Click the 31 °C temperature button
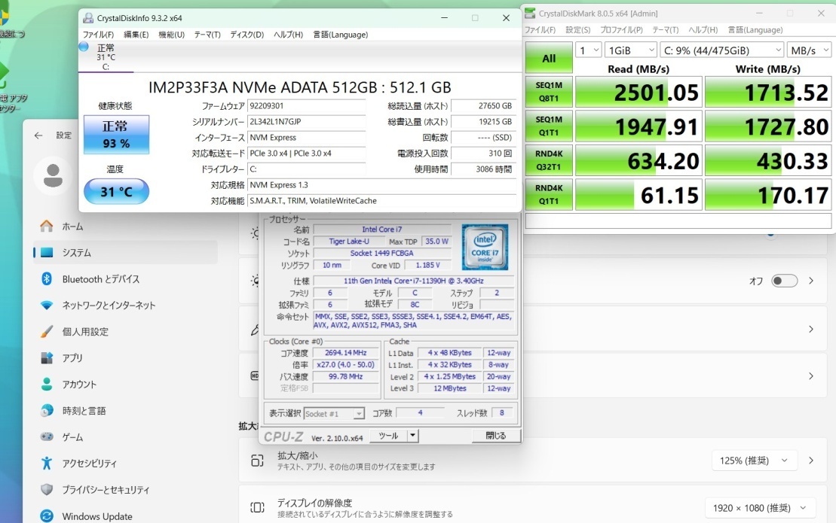836x523 pixels. 116,192
